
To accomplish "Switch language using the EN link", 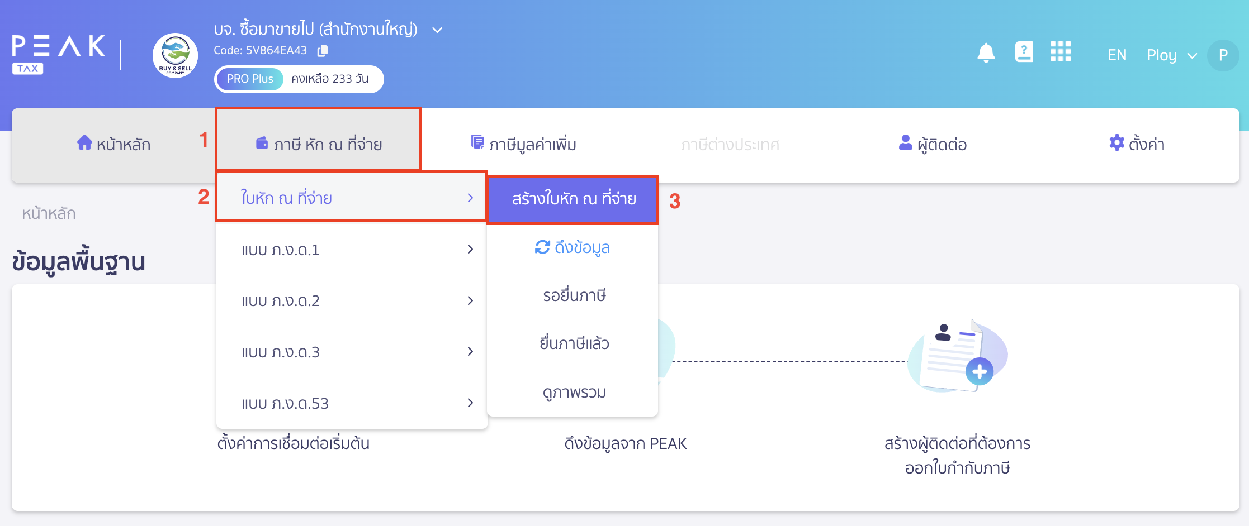I will coord(1116,55).
